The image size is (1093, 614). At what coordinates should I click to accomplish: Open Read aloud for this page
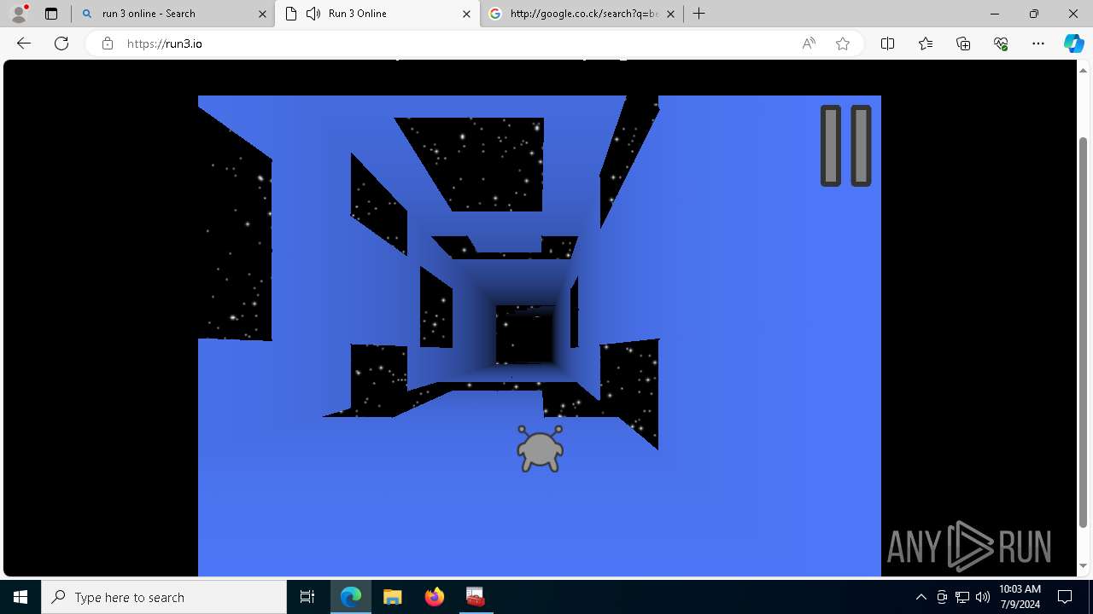pos(809,43)
